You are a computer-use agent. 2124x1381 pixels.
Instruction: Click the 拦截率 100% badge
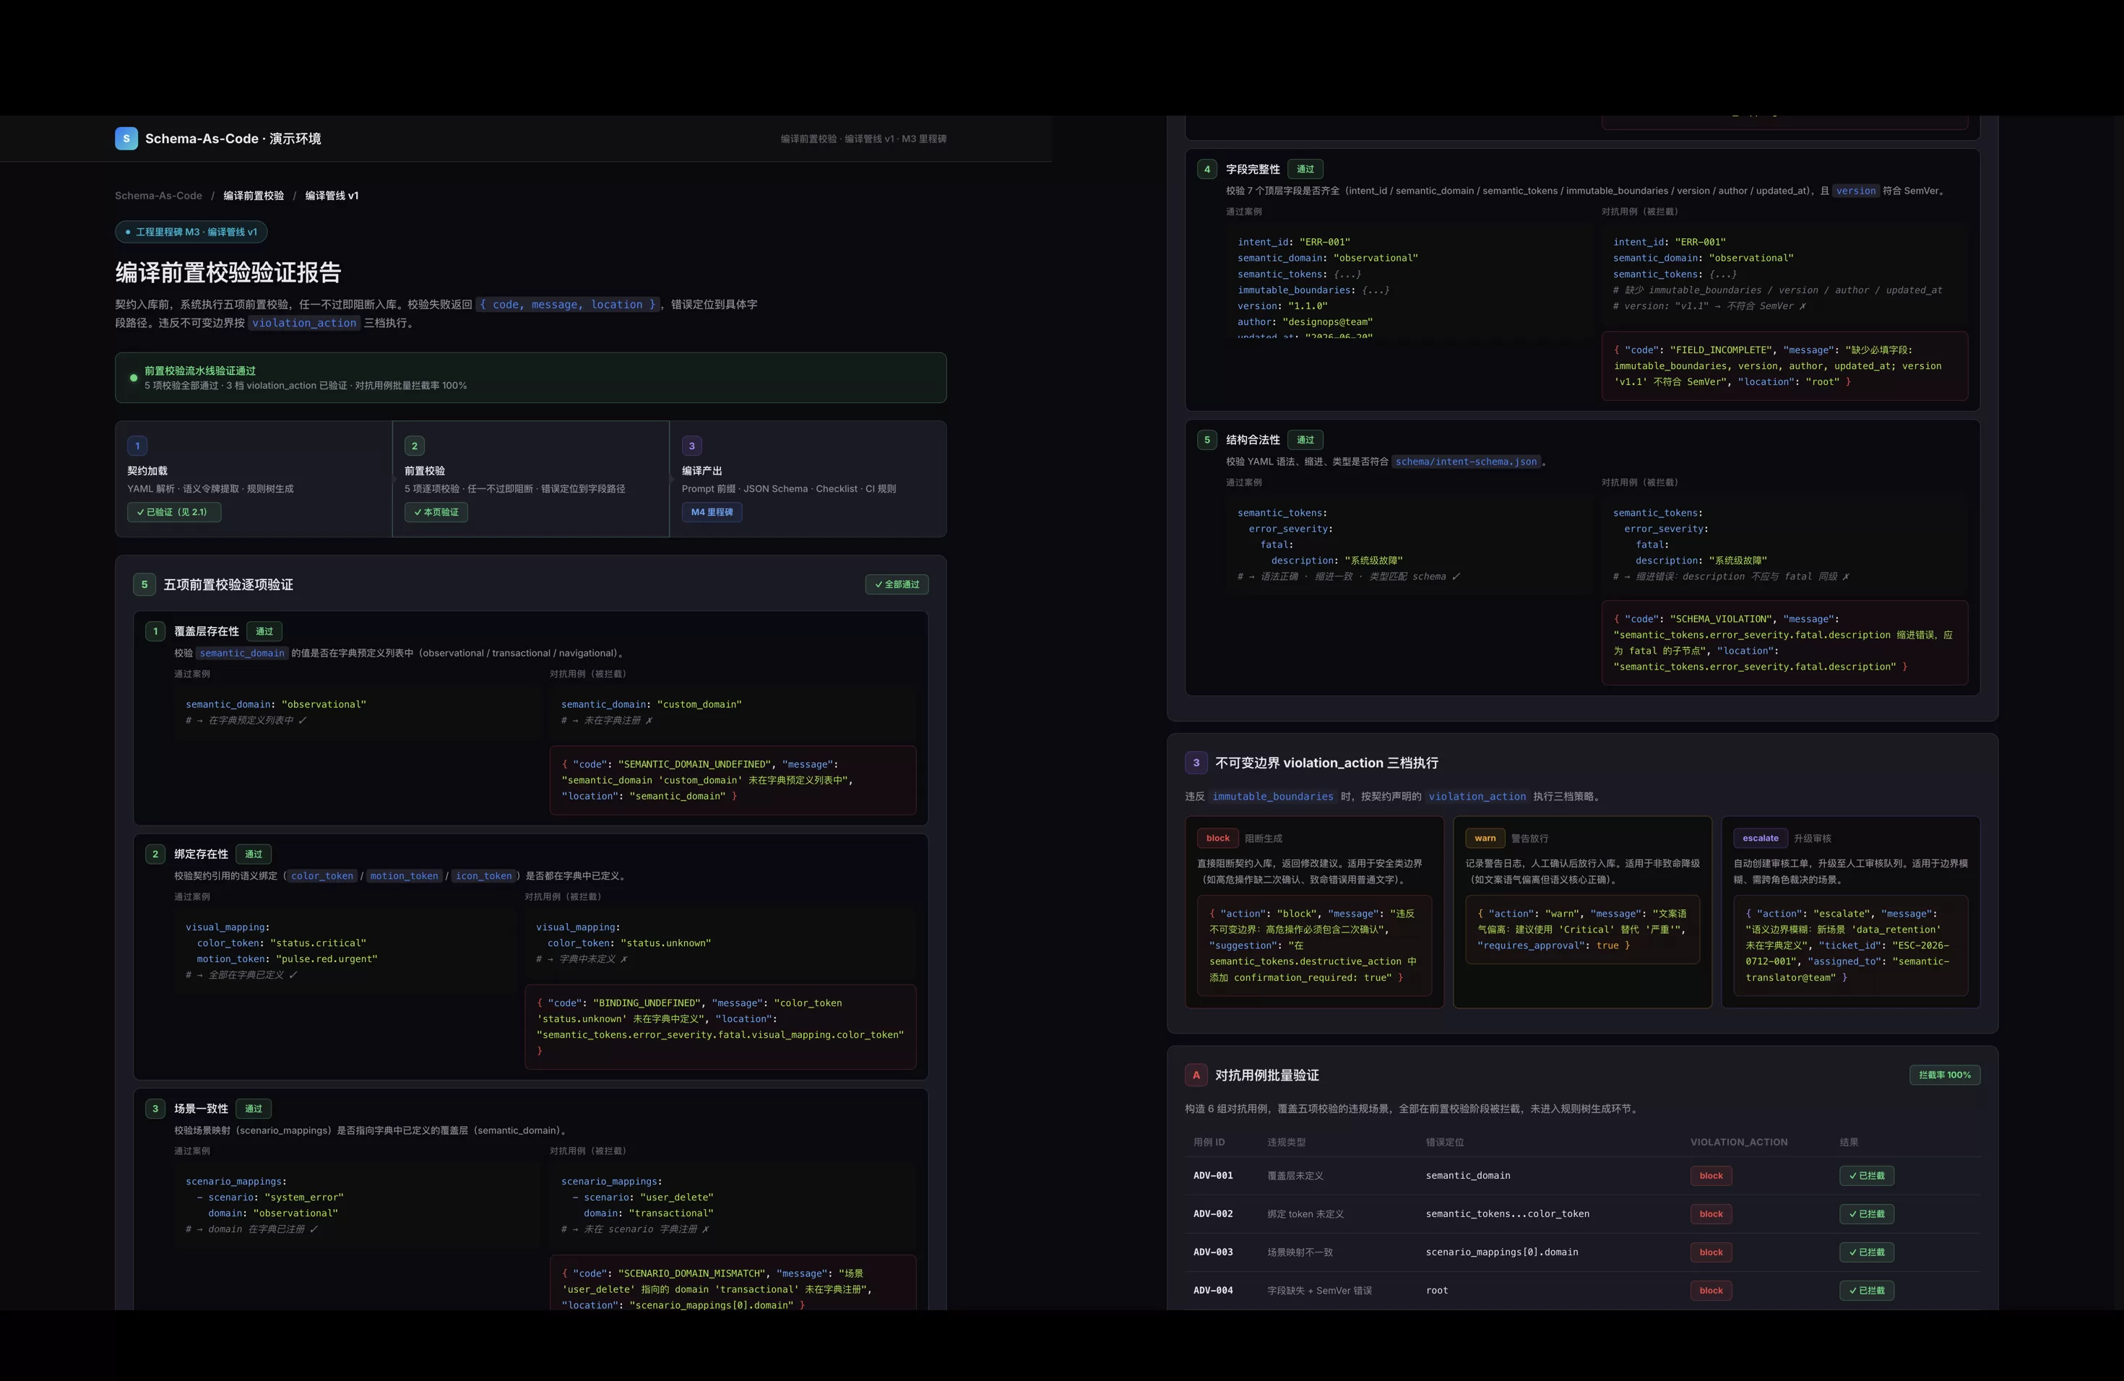click(1945, 1075)
